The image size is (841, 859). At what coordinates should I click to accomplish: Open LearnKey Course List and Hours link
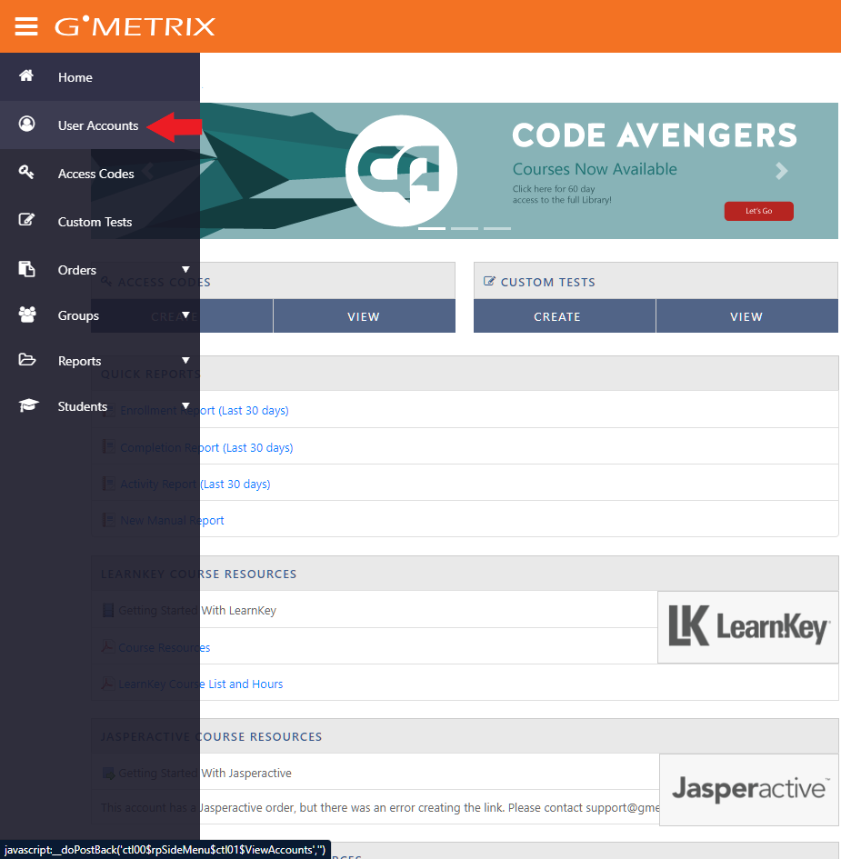[201, 684]
